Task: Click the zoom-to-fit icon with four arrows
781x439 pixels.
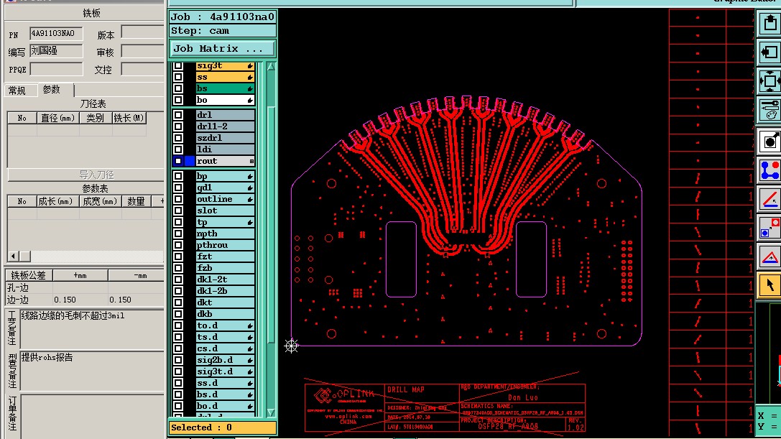Action: (770, 81)
